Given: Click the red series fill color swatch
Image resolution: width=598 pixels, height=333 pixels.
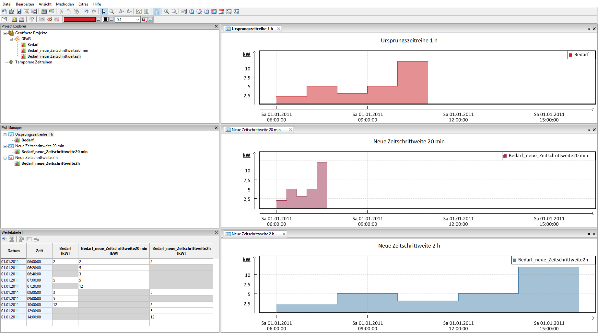Looking at the screenshot, I should [80, 19].
